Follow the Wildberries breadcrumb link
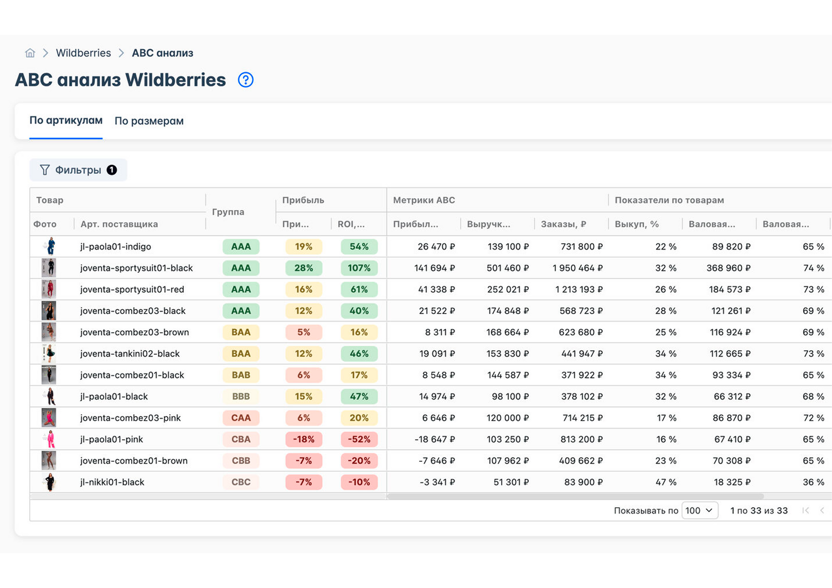Screen dimensions: 832x588 point(83,53)
